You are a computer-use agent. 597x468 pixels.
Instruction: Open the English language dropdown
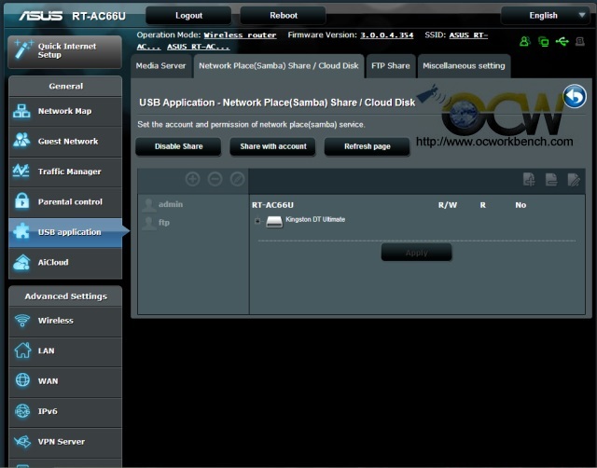point(545,16)
